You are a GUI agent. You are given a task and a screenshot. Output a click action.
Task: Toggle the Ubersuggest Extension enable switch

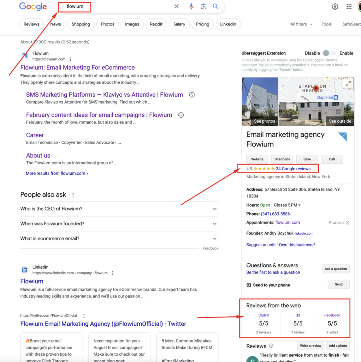coord(329,53)
